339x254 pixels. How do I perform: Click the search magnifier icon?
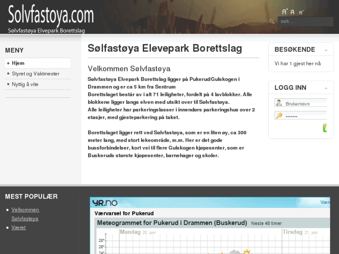(x=272, y=21)
